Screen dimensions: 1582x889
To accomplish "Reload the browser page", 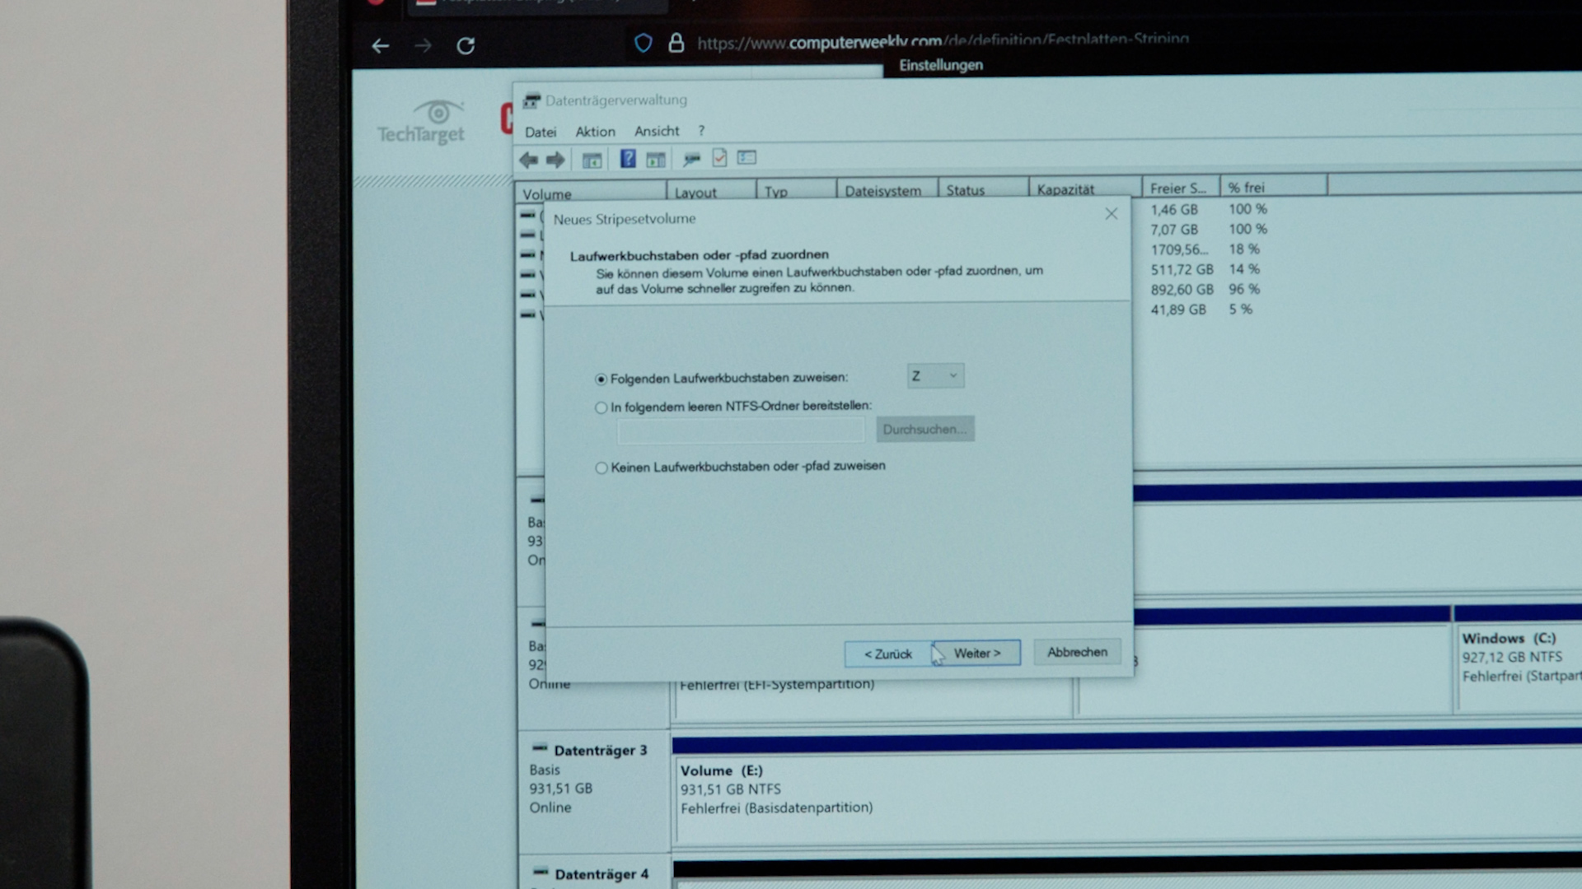I will (x=466, y=45).
